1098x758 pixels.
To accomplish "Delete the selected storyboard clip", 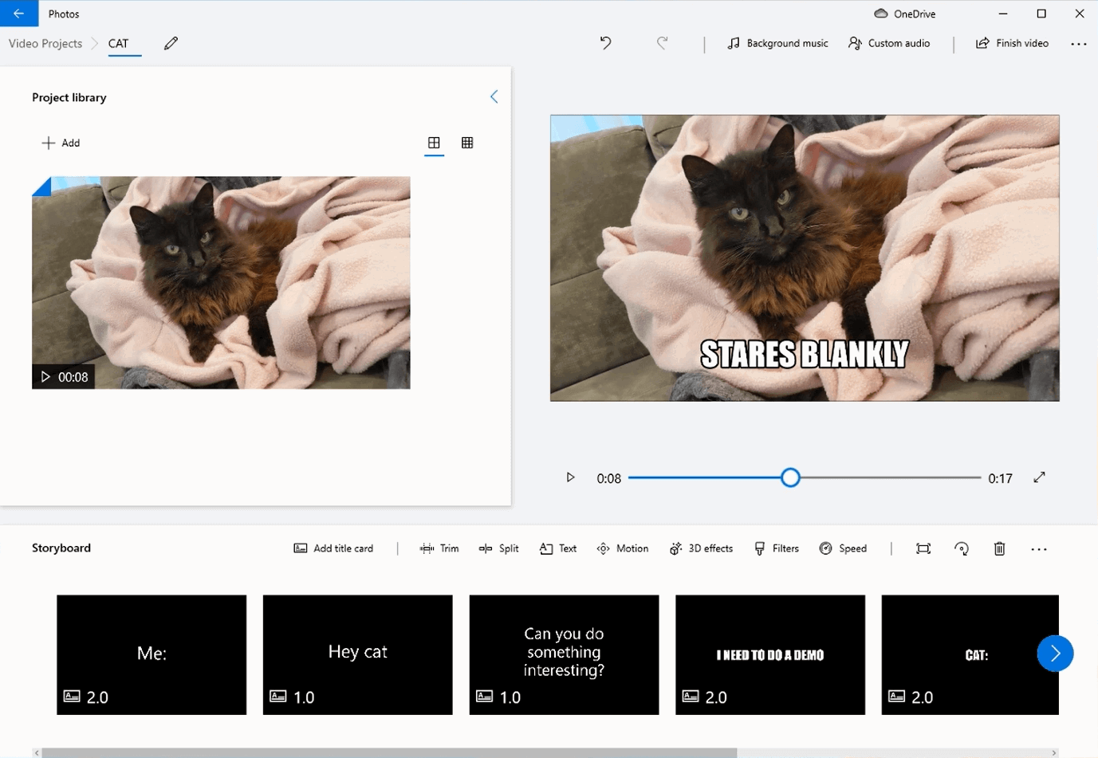I will click(x=999, y=548).
